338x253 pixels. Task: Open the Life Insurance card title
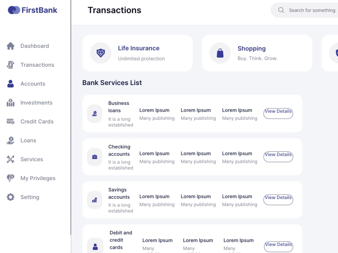[139, 48]
